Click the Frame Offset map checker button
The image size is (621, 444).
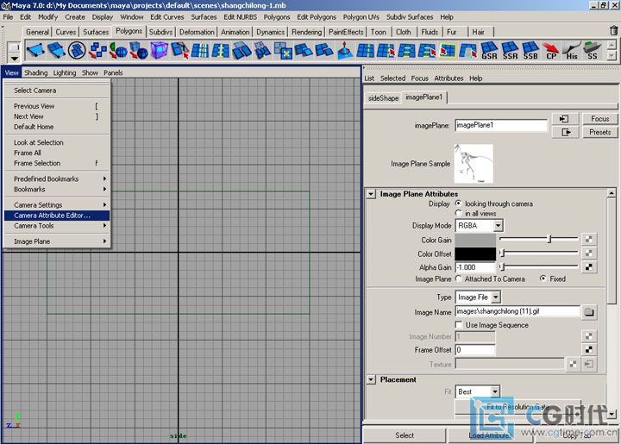coord(589,349)
